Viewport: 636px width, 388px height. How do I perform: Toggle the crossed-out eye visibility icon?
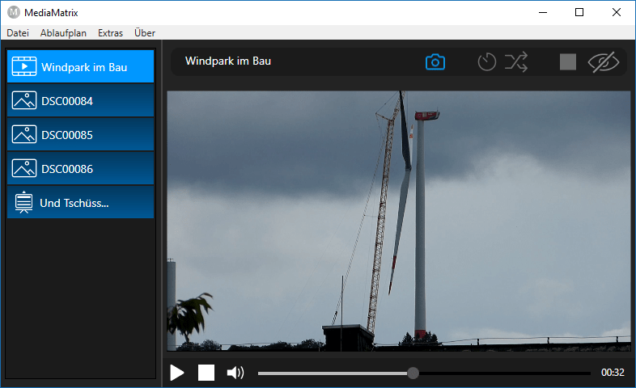603,62
